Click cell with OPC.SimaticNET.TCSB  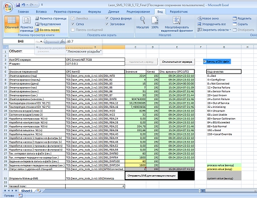click(x=95, y=60)
